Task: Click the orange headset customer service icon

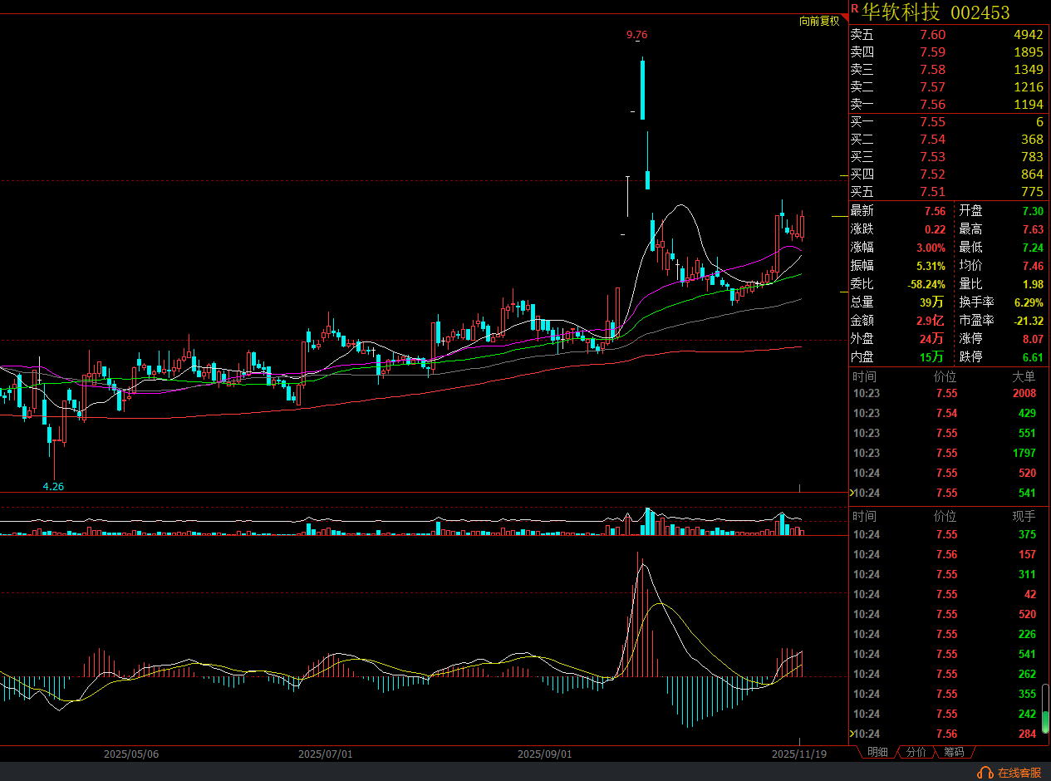Action: 985,773
